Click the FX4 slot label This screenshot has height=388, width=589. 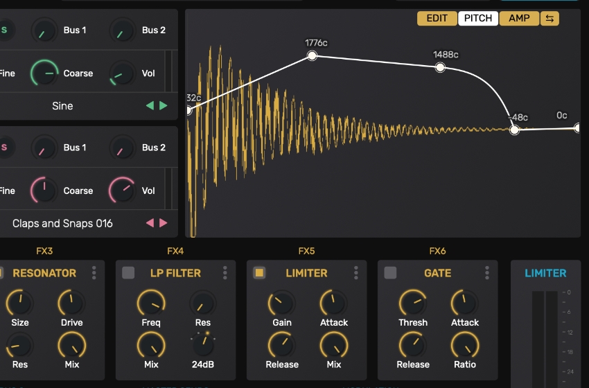coord(175,251)
